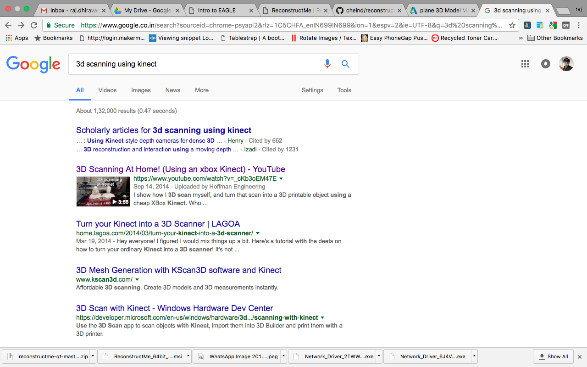Reload the page with the refresh icon
The height and width of the screenshot is (367, 587).
point(34,25)
